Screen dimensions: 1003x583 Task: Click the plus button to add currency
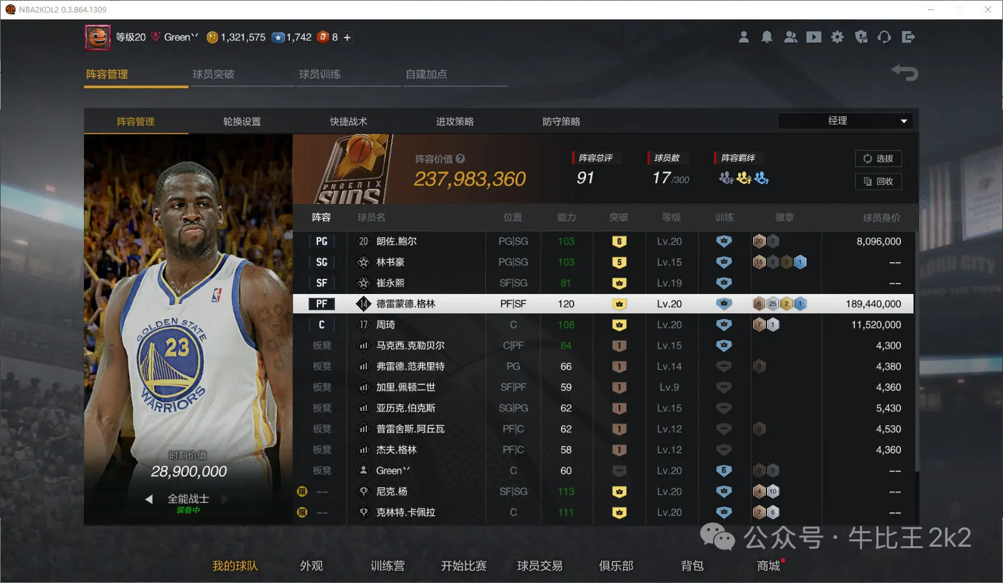(347, 38)
